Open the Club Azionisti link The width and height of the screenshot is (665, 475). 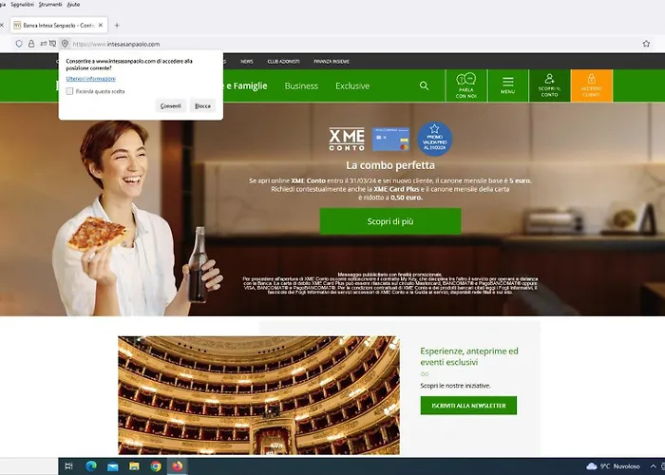[283, 62]
